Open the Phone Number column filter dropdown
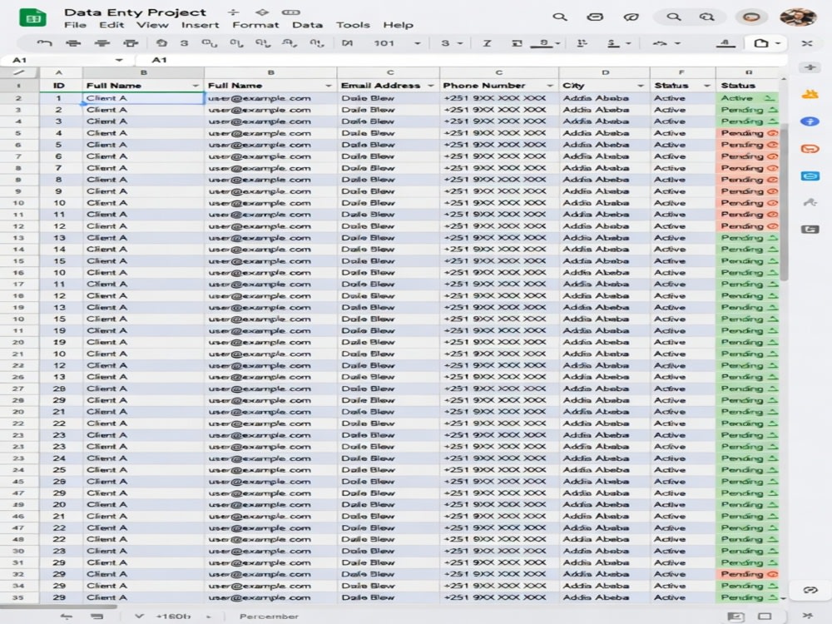The image size is (832, 624). [550, 86]
